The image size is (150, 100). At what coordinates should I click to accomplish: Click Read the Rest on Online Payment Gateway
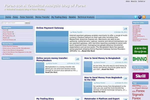pyautogui.click(x=87, y=51)
